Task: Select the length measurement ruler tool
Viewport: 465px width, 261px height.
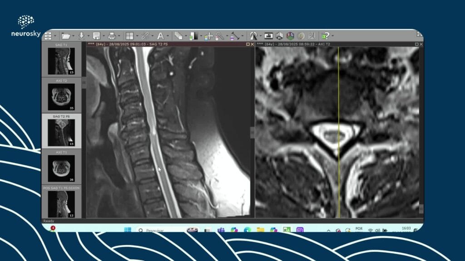Action: (x=234, y=36)
